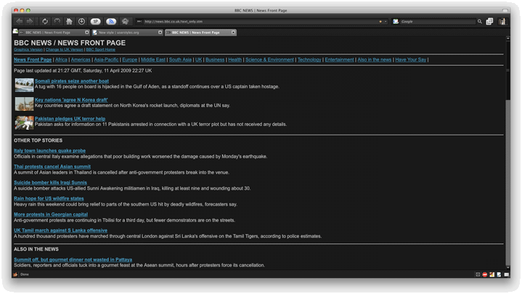Image resolution: width=522 pixels, height=294 pixels.
Task: Go to the UK section
Action: [198, 60]
